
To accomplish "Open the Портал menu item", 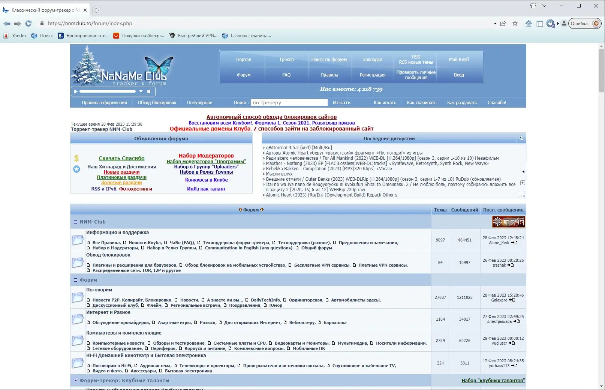I will (244, 60).
